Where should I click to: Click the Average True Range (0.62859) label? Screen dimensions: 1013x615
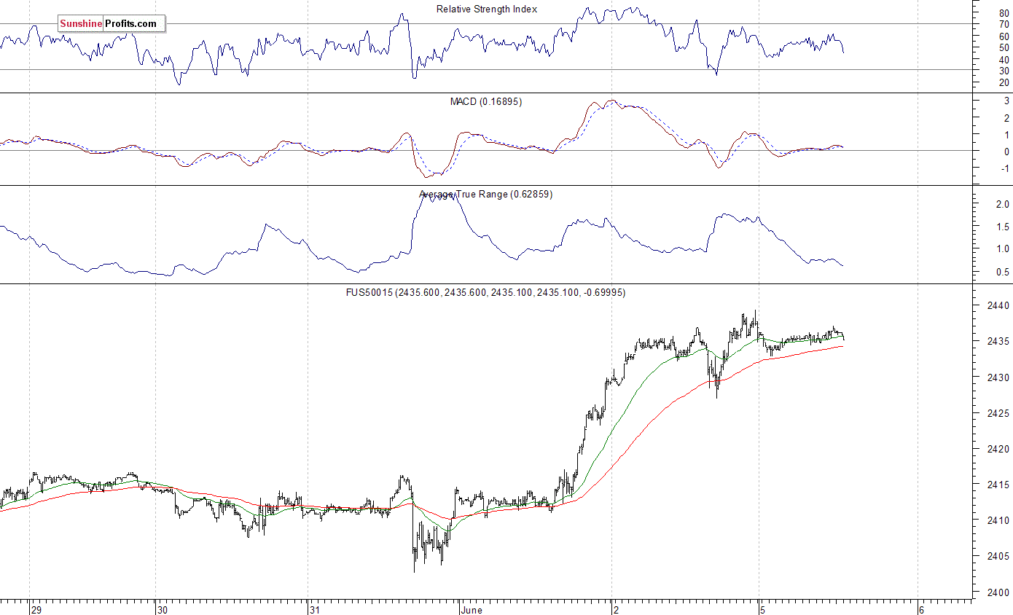pyautogui.click(x=486, y=194)
